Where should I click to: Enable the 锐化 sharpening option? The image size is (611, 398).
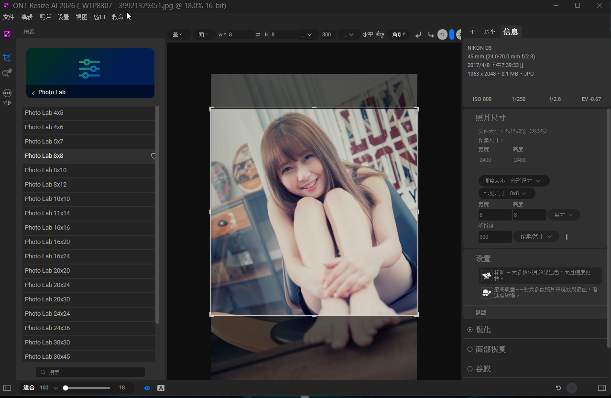coord(470,330)
